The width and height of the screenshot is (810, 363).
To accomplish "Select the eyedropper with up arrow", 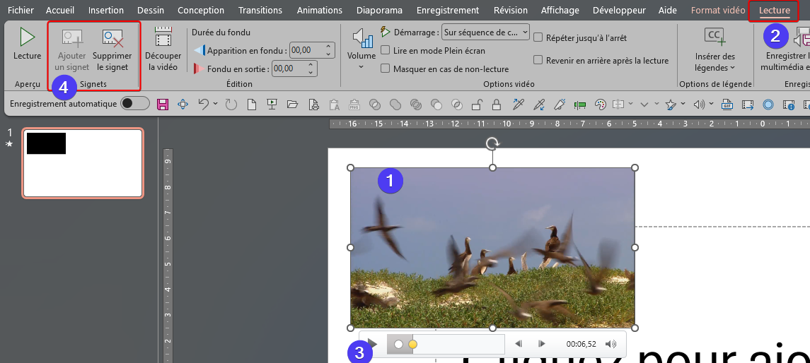I will point(518,105).
